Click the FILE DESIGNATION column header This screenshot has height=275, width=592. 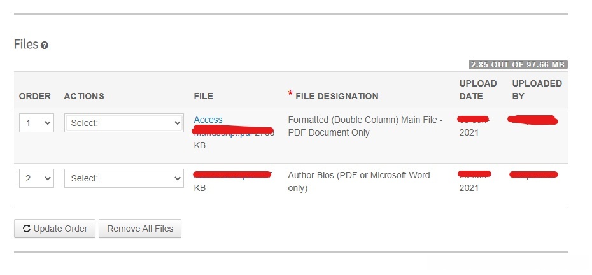[x=337, y=96]
